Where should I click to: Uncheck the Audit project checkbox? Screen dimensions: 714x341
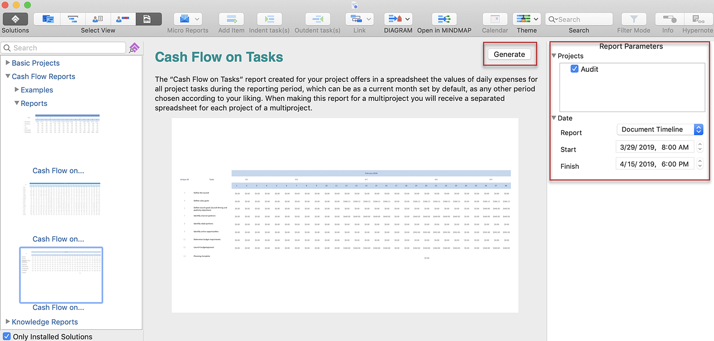pos(575,69)
